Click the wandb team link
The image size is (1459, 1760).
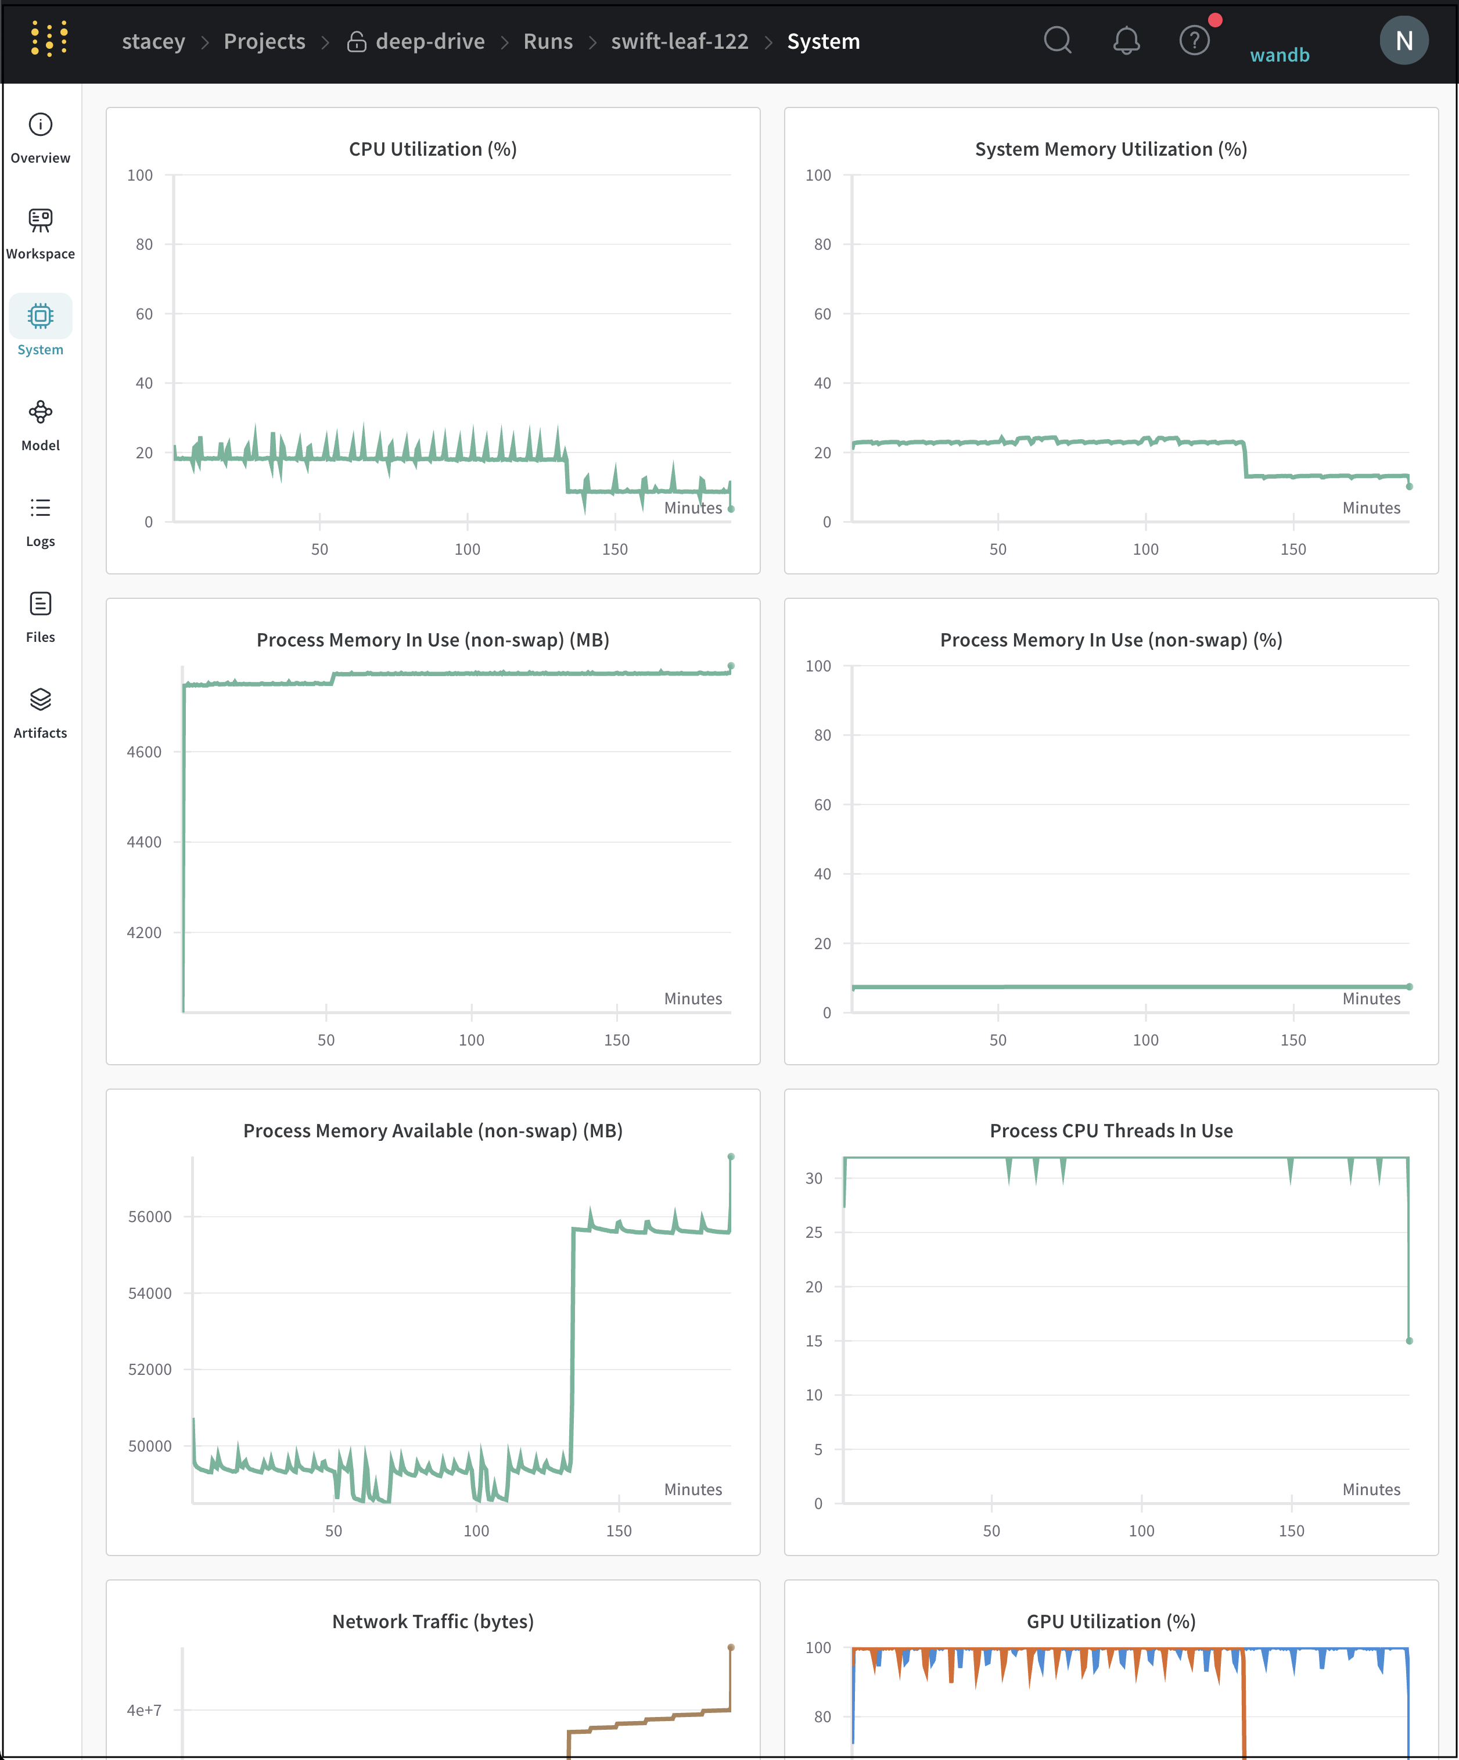[1279, 55]
